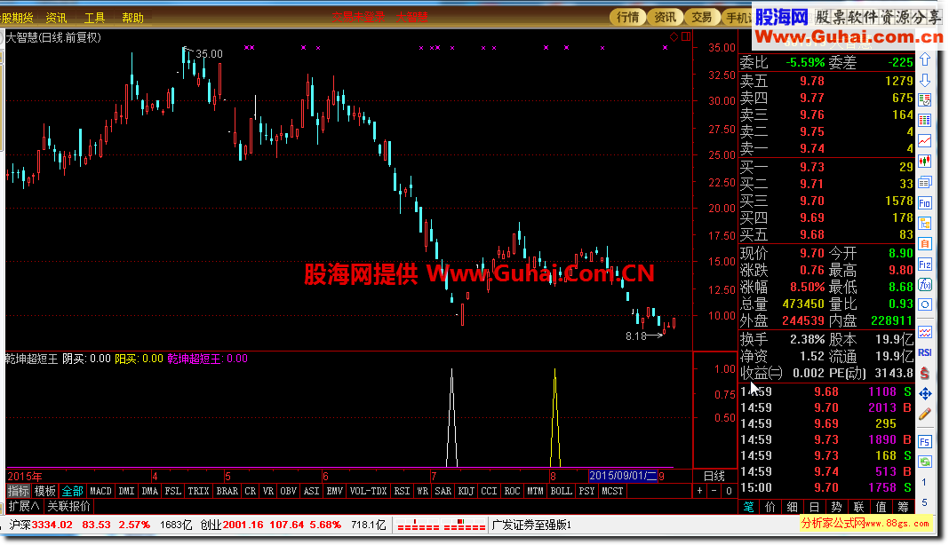The width and height of the screenshot is (949, 545).
Task: Click the F12 trading icon
Action: (925, 265)
